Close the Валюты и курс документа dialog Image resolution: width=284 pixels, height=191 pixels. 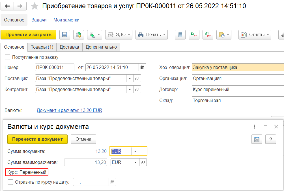[x=276, y=127]
